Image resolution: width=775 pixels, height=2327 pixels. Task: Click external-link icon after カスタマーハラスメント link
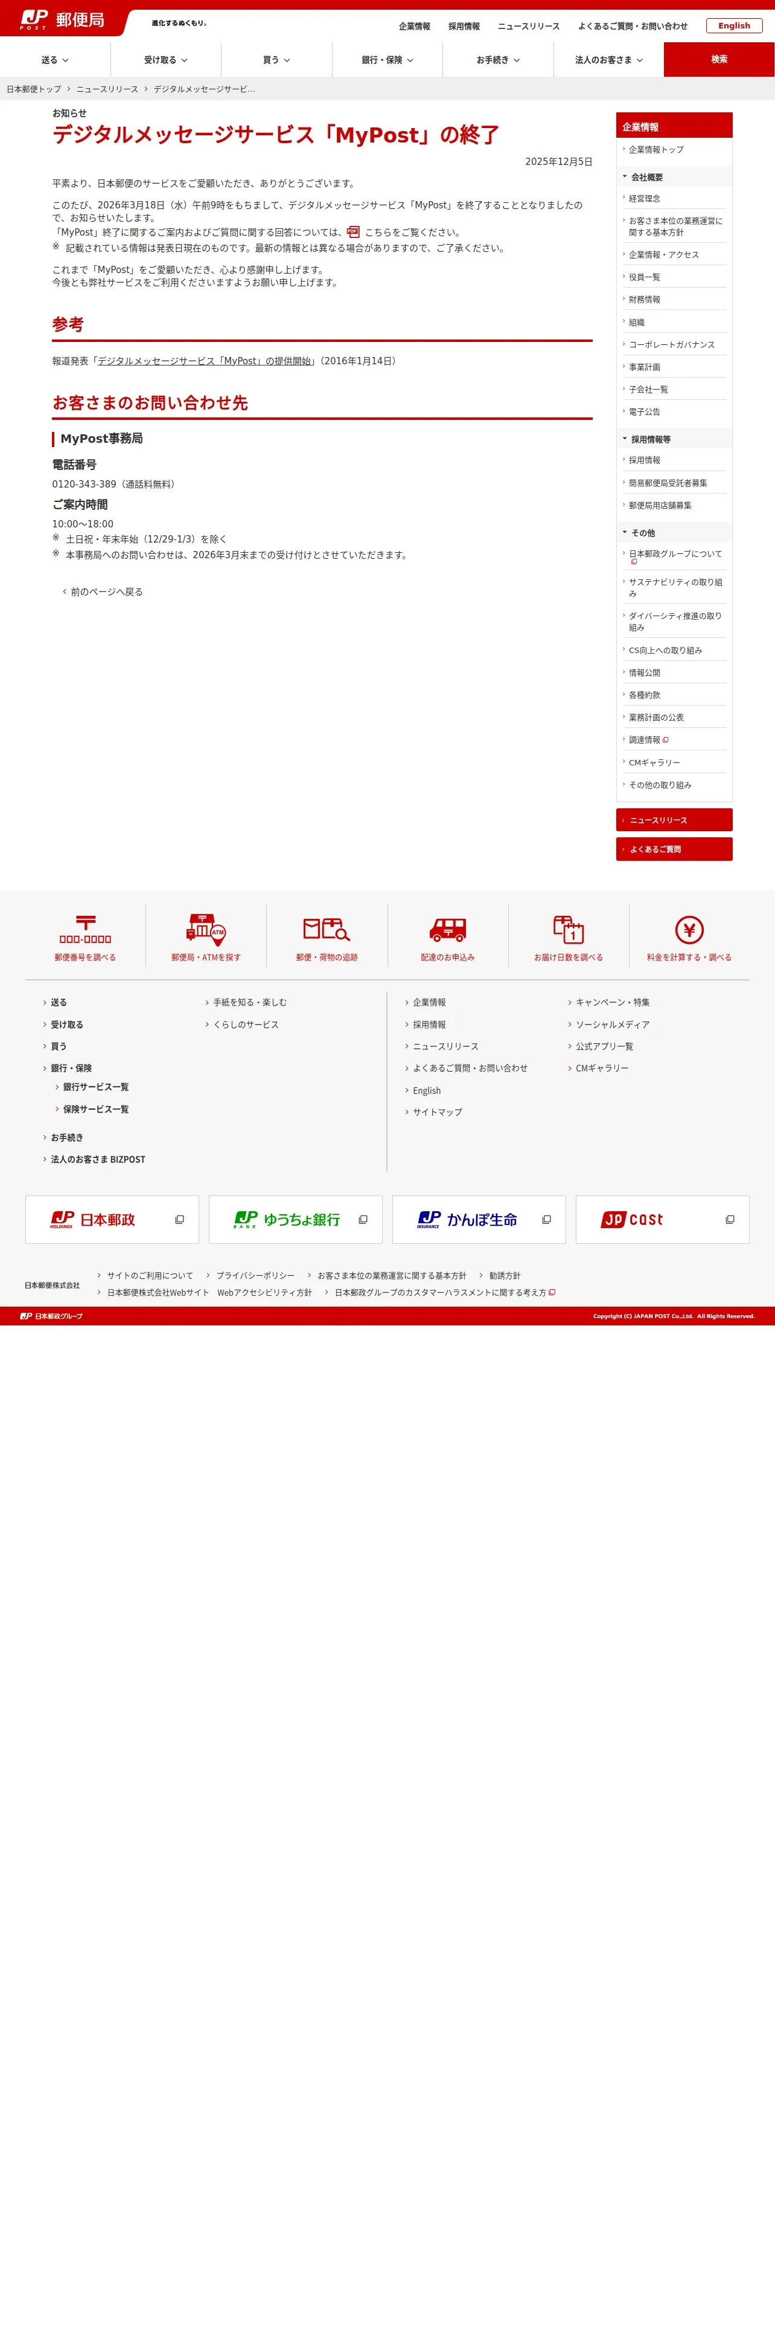point(552,1293)
